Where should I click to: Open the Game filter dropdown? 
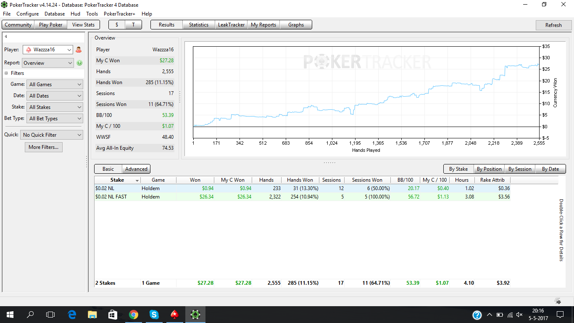point(55,85)
